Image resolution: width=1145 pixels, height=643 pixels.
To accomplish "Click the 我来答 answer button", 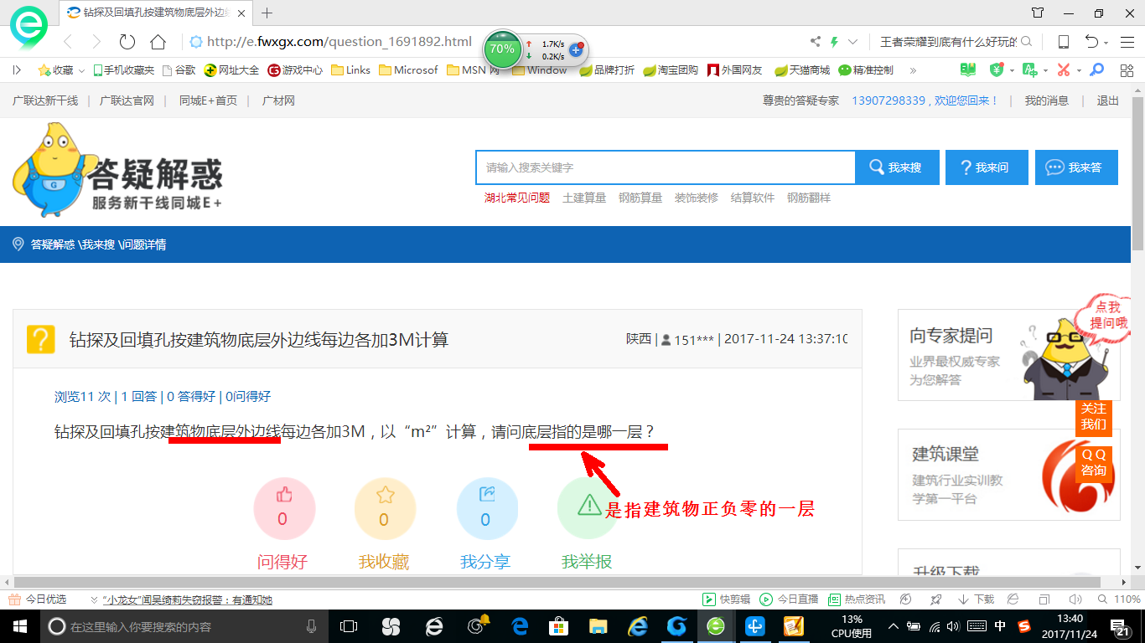I will pos(1076,167).
